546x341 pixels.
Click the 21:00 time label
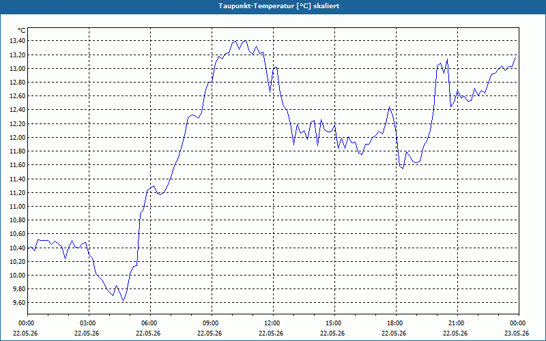tap(457, 323)
